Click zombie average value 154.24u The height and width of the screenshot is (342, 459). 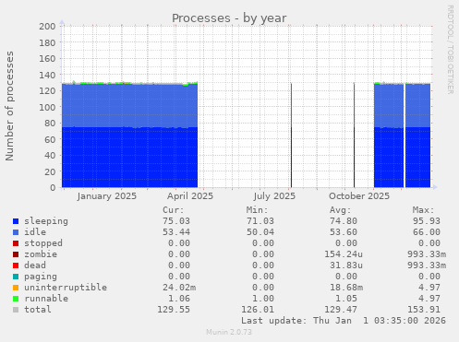click(x=344, y=254)
